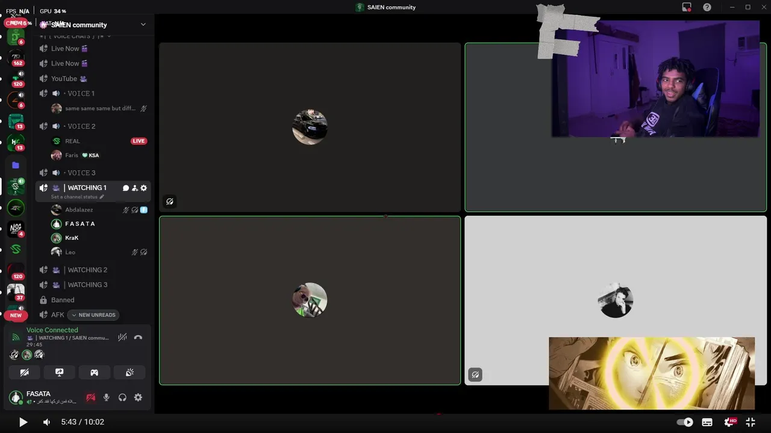Turn on camera in voice panel

pyautogui.click(x=25, y=372)
